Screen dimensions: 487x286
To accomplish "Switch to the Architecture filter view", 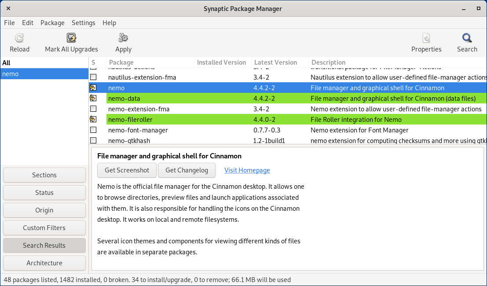I will 44,263.
